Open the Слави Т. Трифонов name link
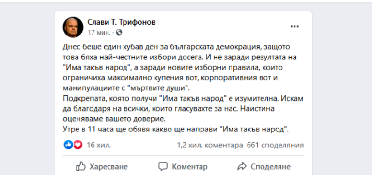Image resolution: width=372 pixels, height=175 pixels. (122, 22)
